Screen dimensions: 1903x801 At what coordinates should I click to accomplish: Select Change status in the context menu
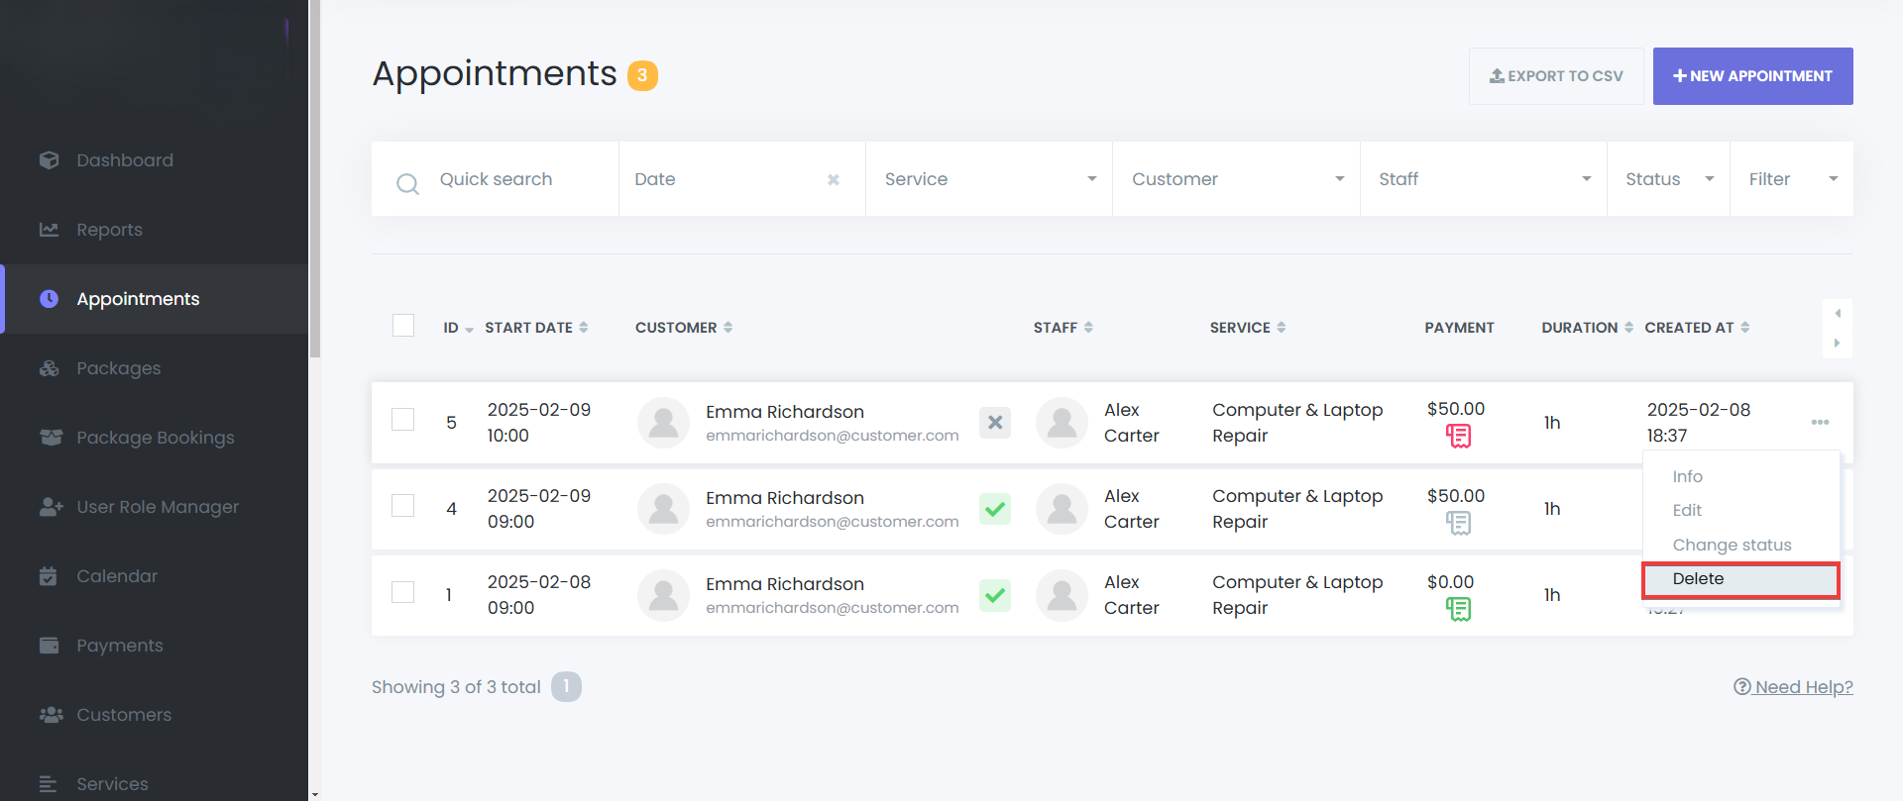pos(1732,545)
